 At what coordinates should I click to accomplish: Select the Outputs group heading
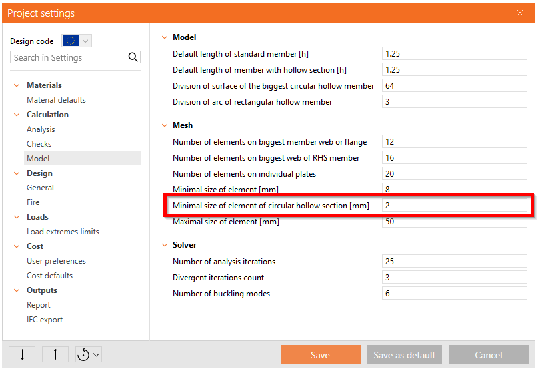42,290
